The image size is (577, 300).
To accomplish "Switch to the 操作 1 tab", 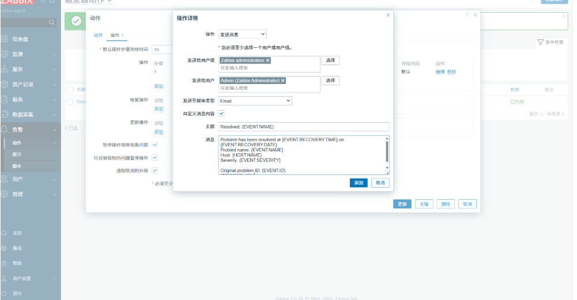I will click(x=116, y=35).
